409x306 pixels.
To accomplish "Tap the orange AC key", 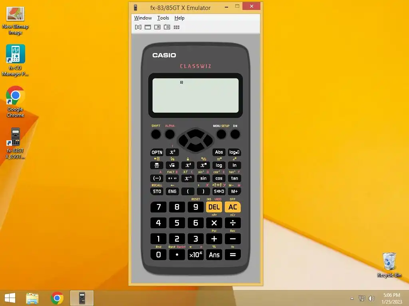I will pyautogui.click(x=233, y=207).
